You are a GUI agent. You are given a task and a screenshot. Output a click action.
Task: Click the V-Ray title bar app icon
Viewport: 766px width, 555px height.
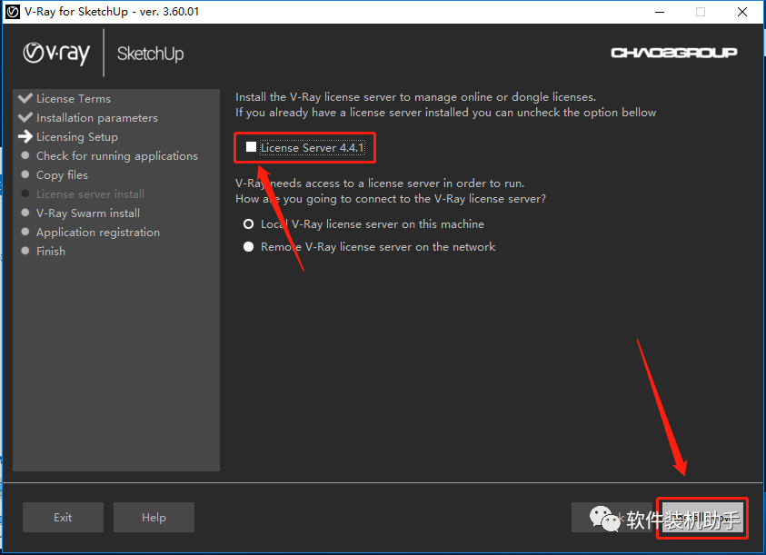[12, 12]
